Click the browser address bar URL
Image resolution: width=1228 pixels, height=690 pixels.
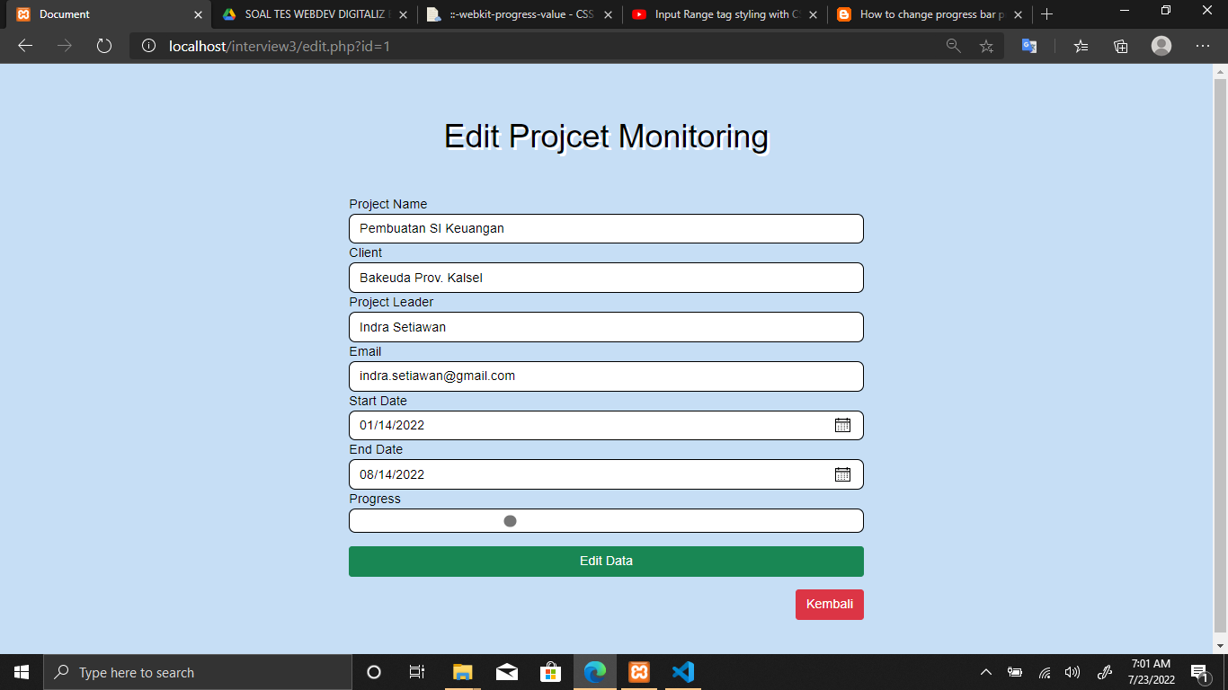click(280, 46)
